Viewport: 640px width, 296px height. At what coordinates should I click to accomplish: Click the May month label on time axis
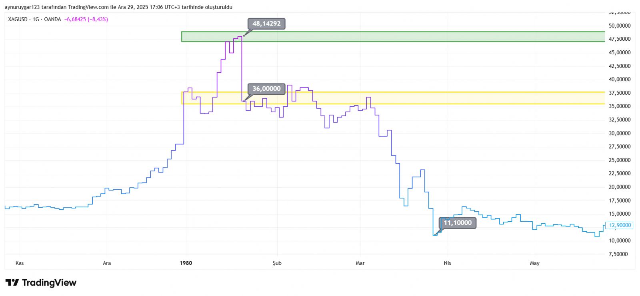tap(534, 263)
